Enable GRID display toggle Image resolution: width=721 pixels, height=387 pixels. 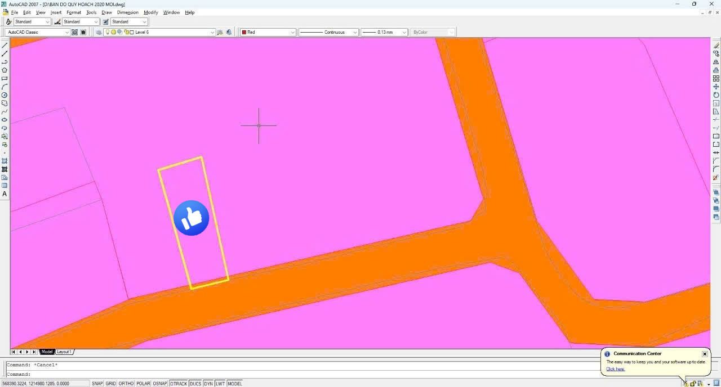[x=110, y=384]
